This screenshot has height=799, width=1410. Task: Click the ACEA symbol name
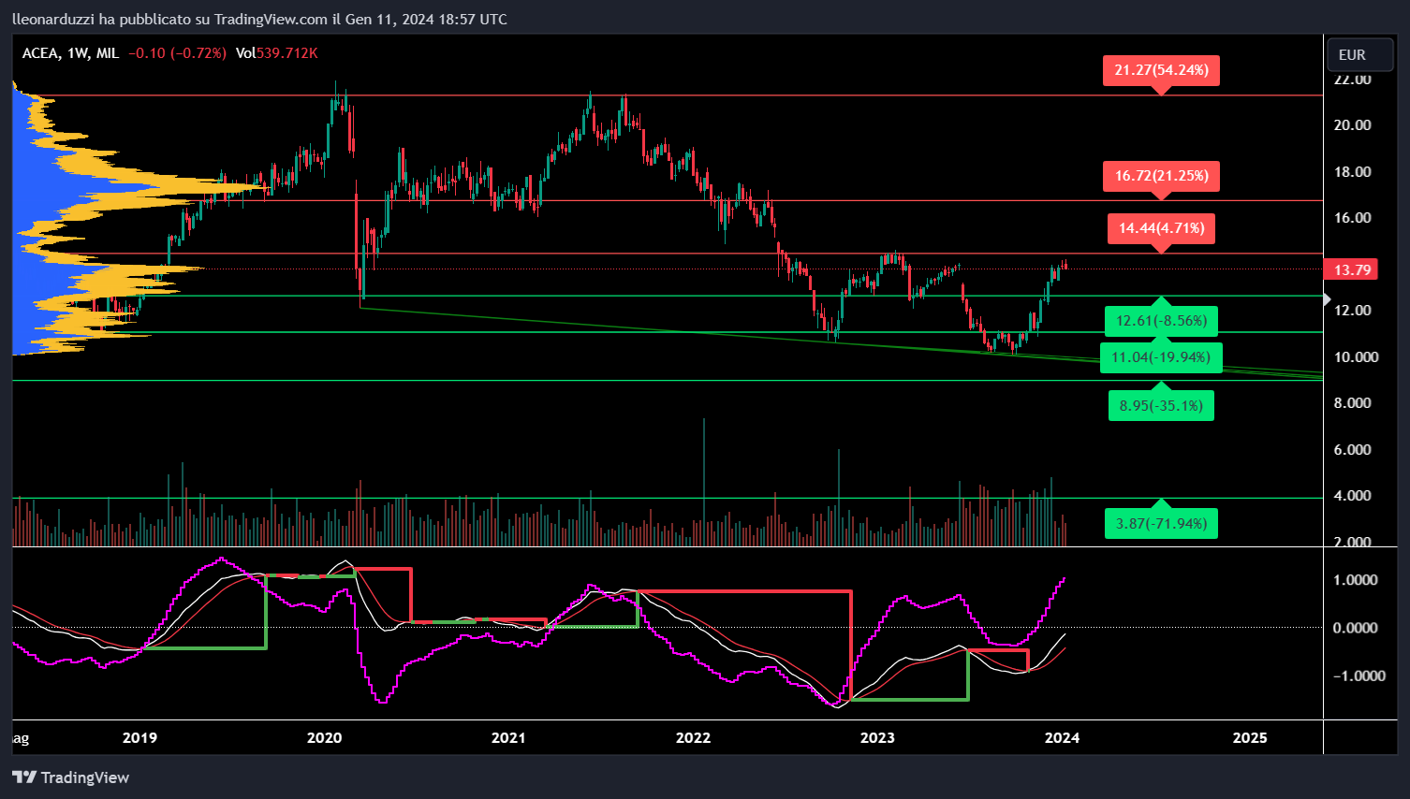click(x=39, y=53)
